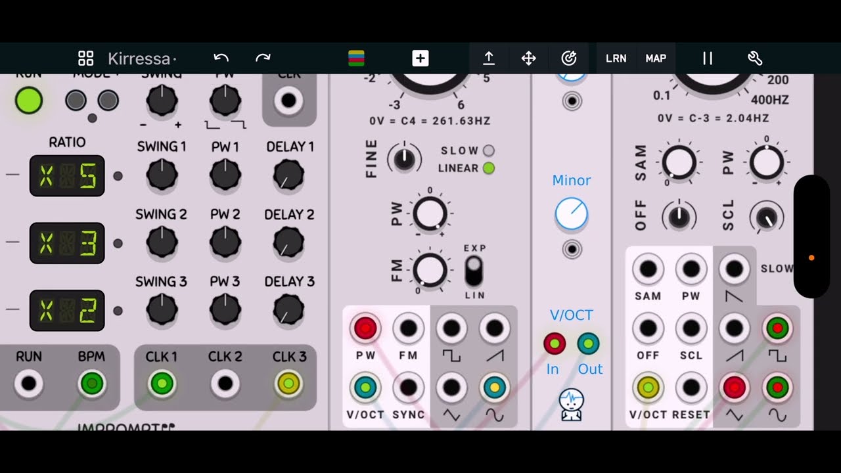Adjust the SWING 1 knob
This screenshot has width=841, height=473.
point(162,175)
